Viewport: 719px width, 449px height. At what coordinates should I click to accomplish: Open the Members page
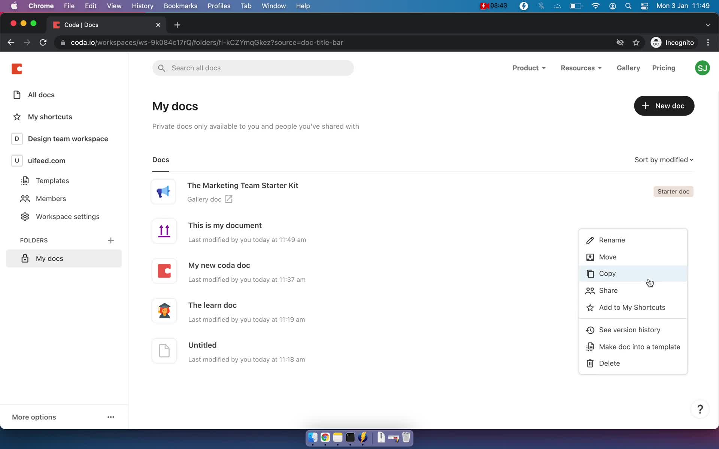click(x=51, y=199)
